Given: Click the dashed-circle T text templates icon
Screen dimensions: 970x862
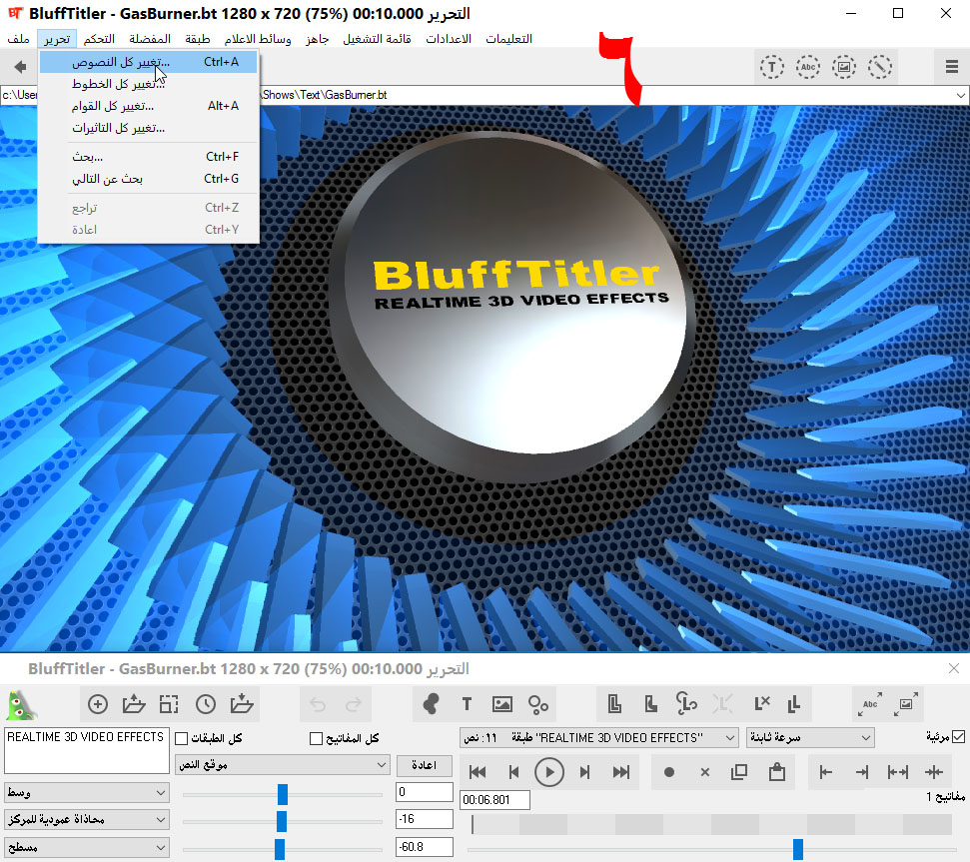Looking at the screenshot, I should 772,67.
